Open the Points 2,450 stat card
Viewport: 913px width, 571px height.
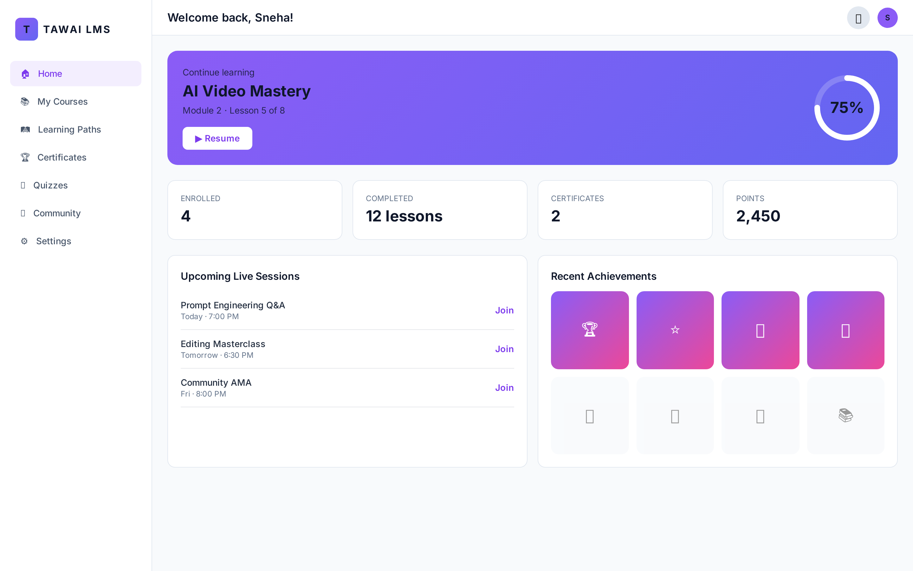click(x=810, y=210)
